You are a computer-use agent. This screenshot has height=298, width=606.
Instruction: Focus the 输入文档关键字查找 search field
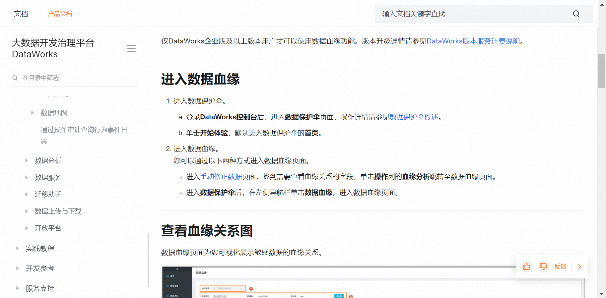484,14
